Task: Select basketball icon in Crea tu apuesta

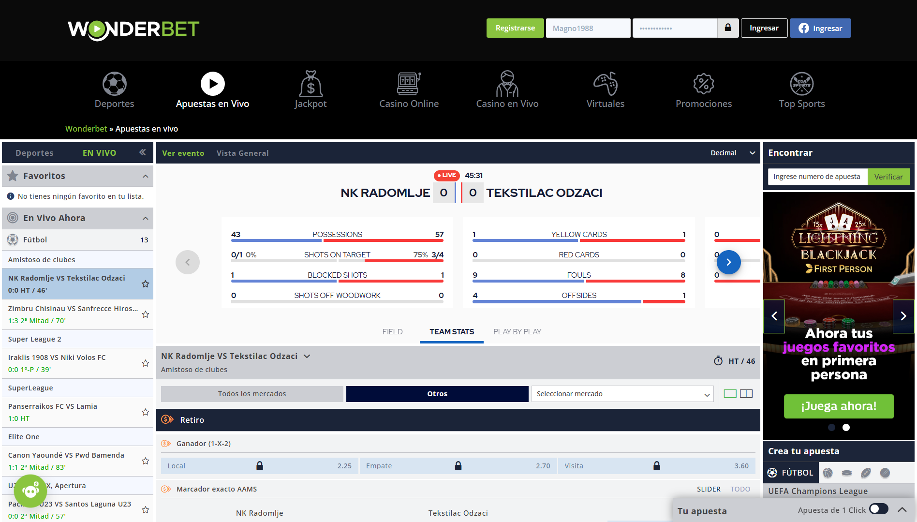Action: click(828, 473)
